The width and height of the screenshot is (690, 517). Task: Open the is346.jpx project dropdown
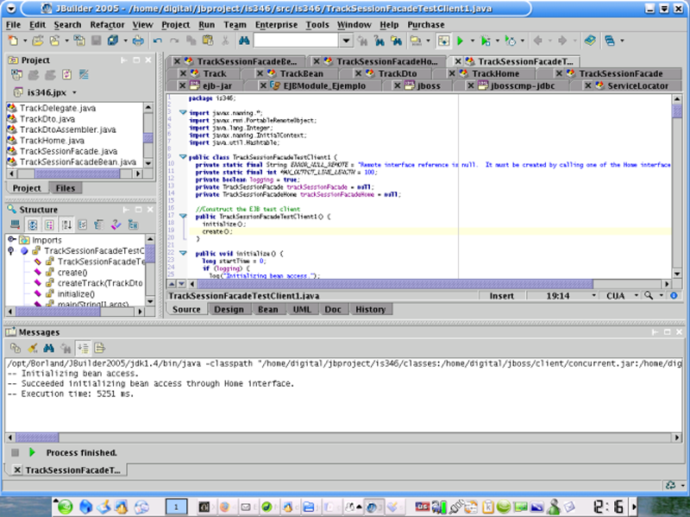pos(74,91)
